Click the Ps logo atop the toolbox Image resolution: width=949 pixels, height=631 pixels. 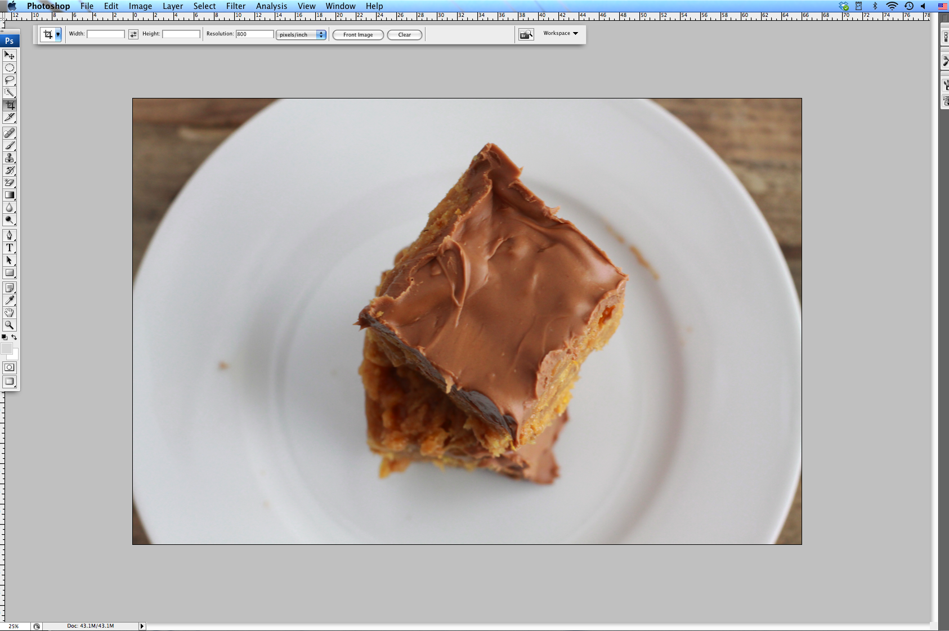point(10,41)
